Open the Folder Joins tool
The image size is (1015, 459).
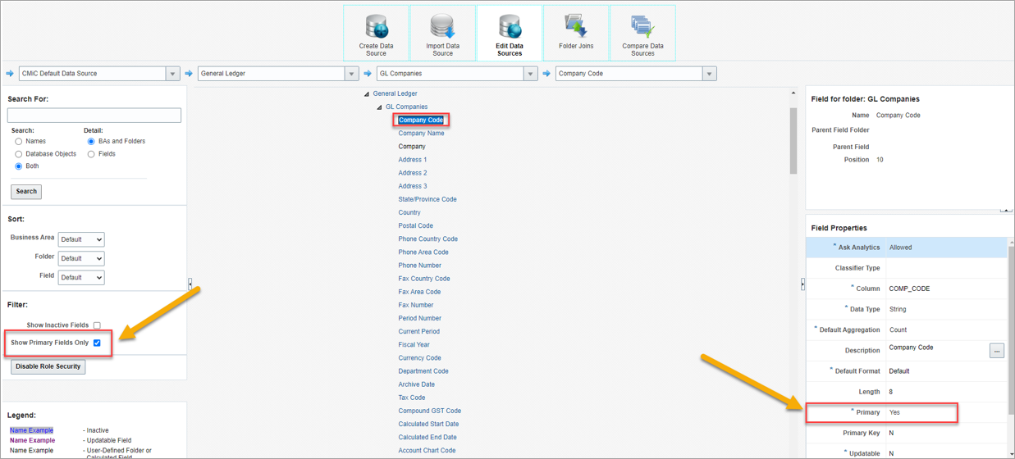pyautogui.click(x=576, y=33)
